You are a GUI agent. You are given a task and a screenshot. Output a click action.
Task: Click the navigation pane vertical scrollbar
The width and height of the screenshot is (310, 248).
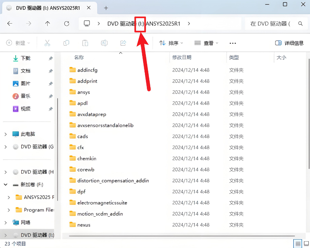coord(57,149)
